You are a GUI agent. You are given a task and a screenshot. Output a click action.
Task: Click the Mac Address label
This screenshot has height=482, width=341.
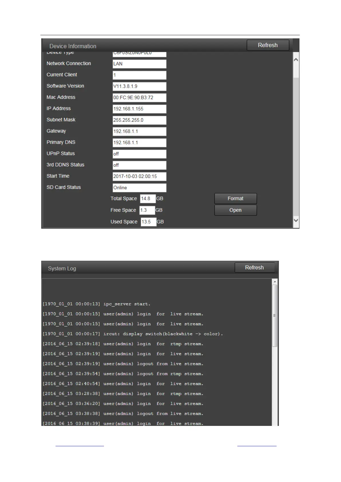click(x=61, y=97)
